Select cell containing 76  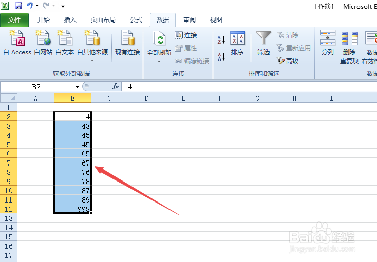pyautogui.click(x=72, y=172)
